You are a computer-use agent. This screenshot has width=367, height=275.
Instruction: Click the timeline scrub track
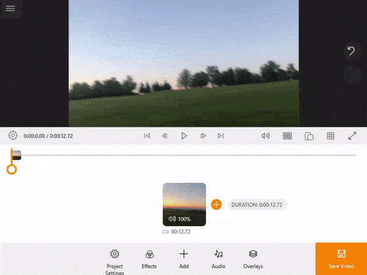188,155
